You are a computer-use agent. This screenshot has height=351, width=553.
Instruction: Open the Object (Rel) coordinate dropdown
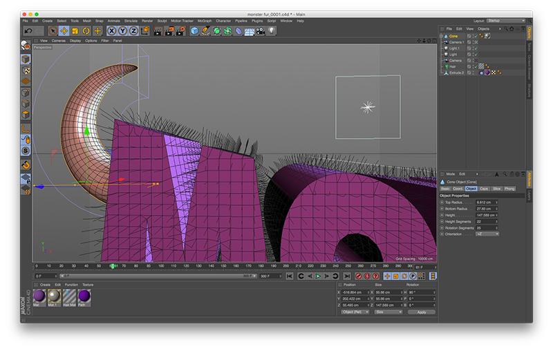tap(355, 312)
